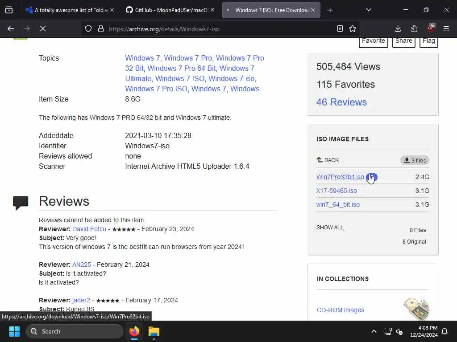Screen dimensions: 457x342
Task: Open 'Windows 7 Pro ISO' topic link
Action: point(156,89)
